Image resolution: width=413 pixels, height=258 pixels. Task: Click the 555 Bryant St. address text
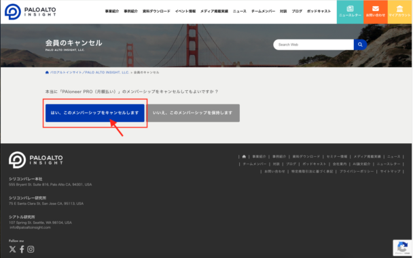coord(50,185)
